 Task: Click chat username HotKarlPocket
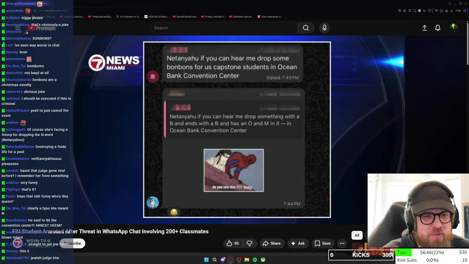point(18,110)
